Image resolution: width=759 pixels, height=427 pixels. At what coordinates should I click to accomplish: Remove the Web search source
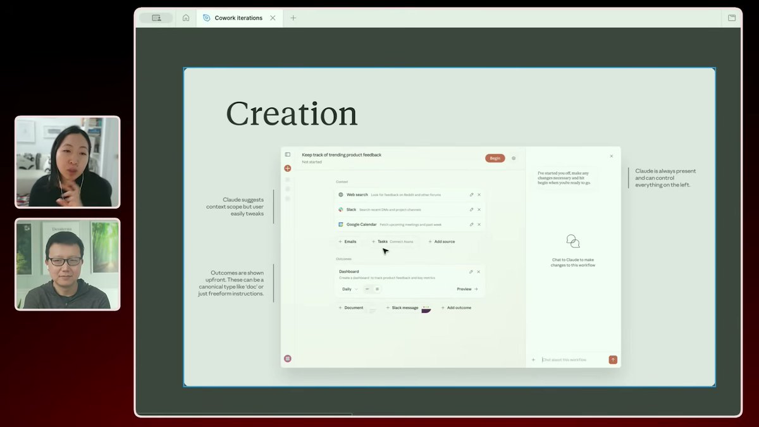pyautogui.click(x=479, y=195)
